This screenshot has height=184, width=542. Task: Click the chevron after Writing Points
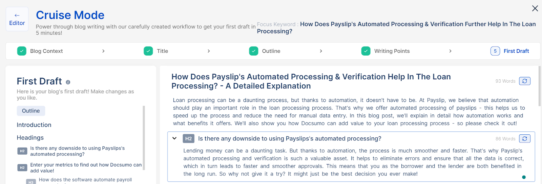pos(450,51)
